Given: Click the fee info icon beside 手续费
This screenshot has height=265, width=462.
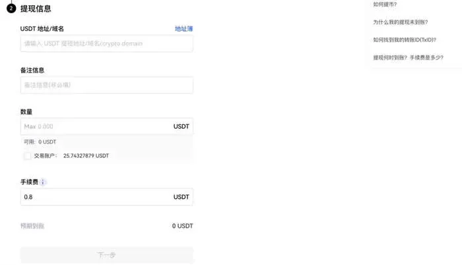Looking at the screenshot, I should click(x=43, y=182).
